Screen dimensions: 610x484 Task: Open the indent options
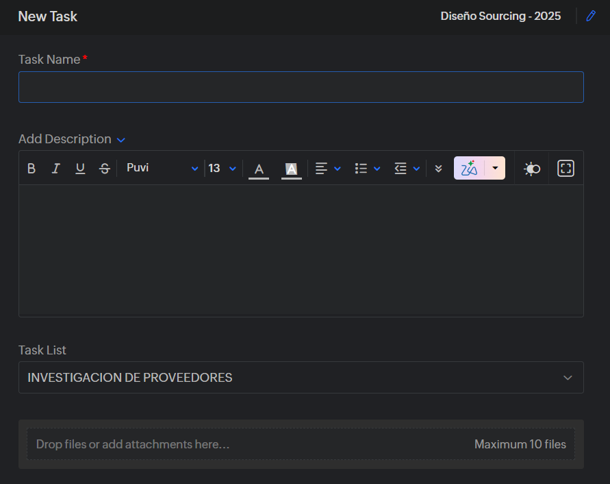[x=407, y=169]
